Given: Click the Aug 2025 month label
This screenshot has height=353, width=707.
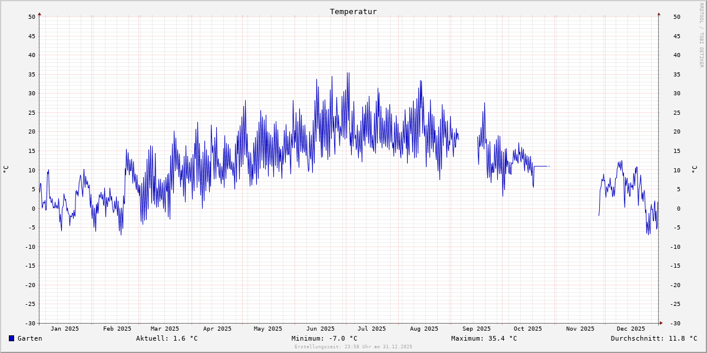Looking at the screenshot, I should 424,329.
